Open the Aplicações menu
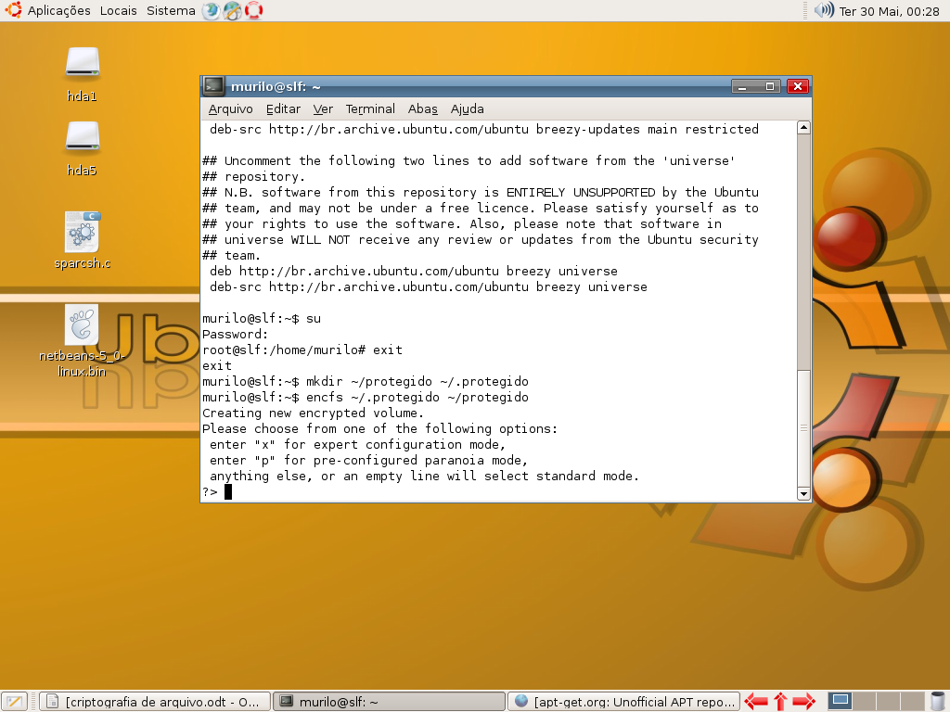The image size is (950, 712). click(x=58, y=10)
